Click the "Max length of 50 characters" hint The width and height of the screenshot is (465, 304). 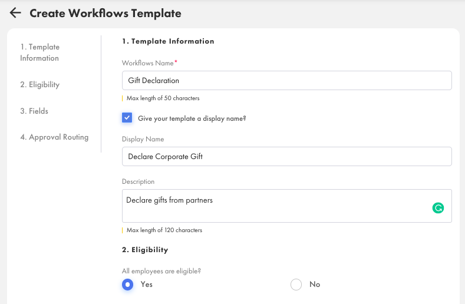coord(163,98)
